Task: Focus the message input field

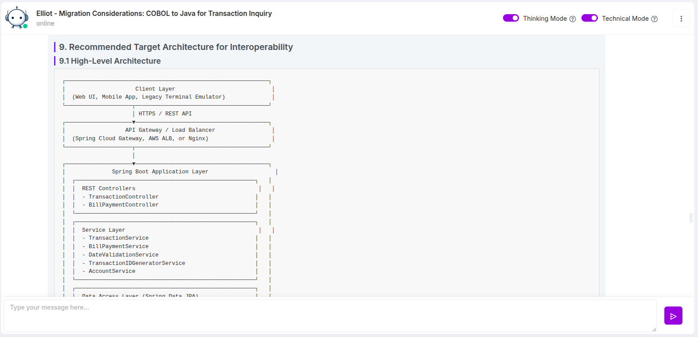Action: coord(330,316)
